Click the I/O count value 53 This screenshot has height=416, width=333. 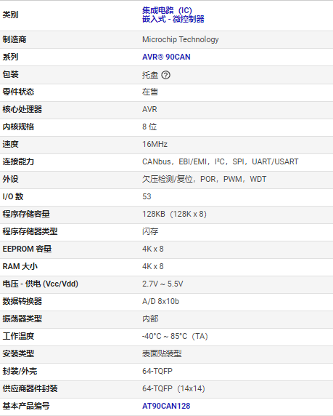(x=147, y=196)
